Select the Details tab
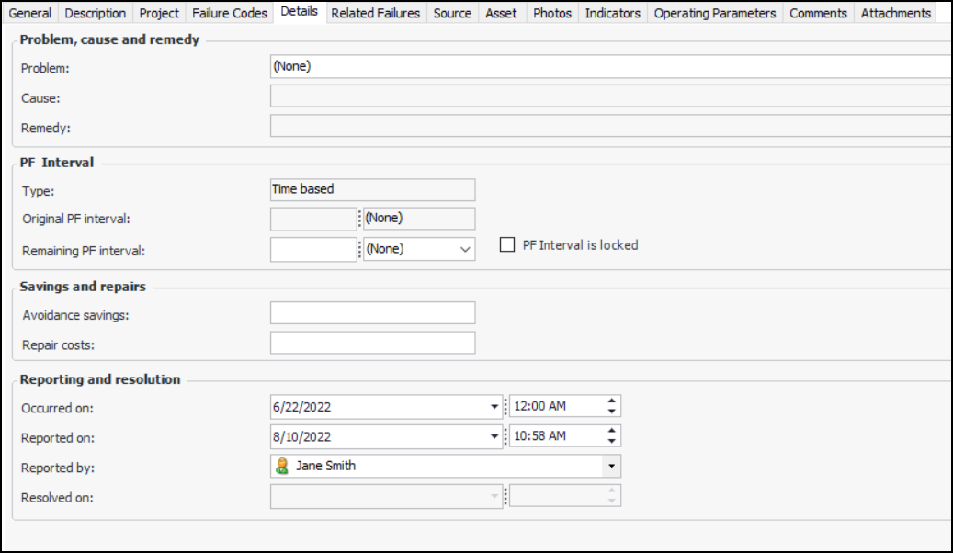953x553 pixels. tap(299, 12)
